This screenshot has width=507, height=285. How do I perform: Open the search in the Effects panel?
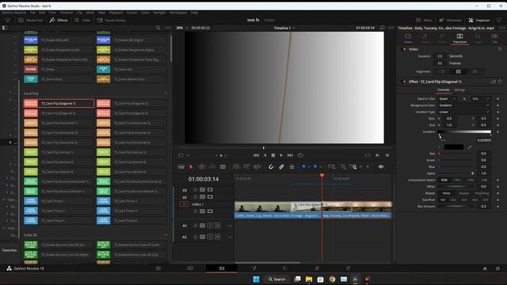(158, 28)
